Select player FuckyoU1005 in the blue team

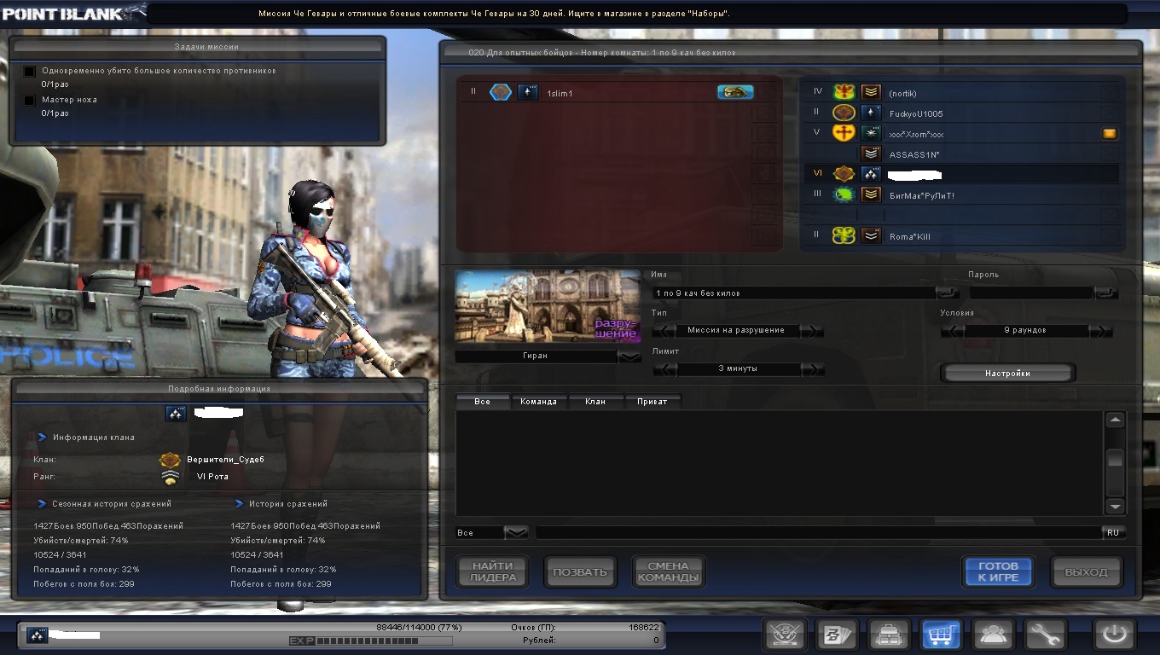click(x=963, y=113)
